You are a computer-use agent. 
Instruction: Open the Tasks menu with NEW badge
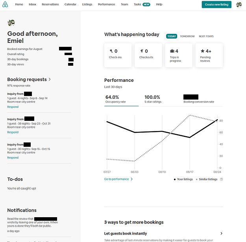[142, 4]
